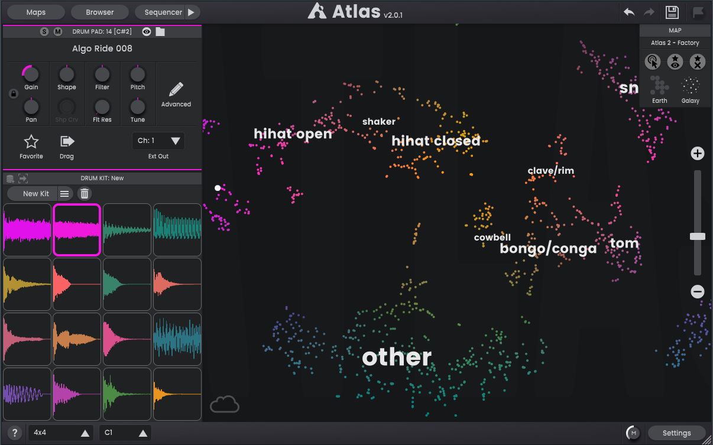Click the Tune knob
This screenshot has height=445, width=713.
pos(138,107)
